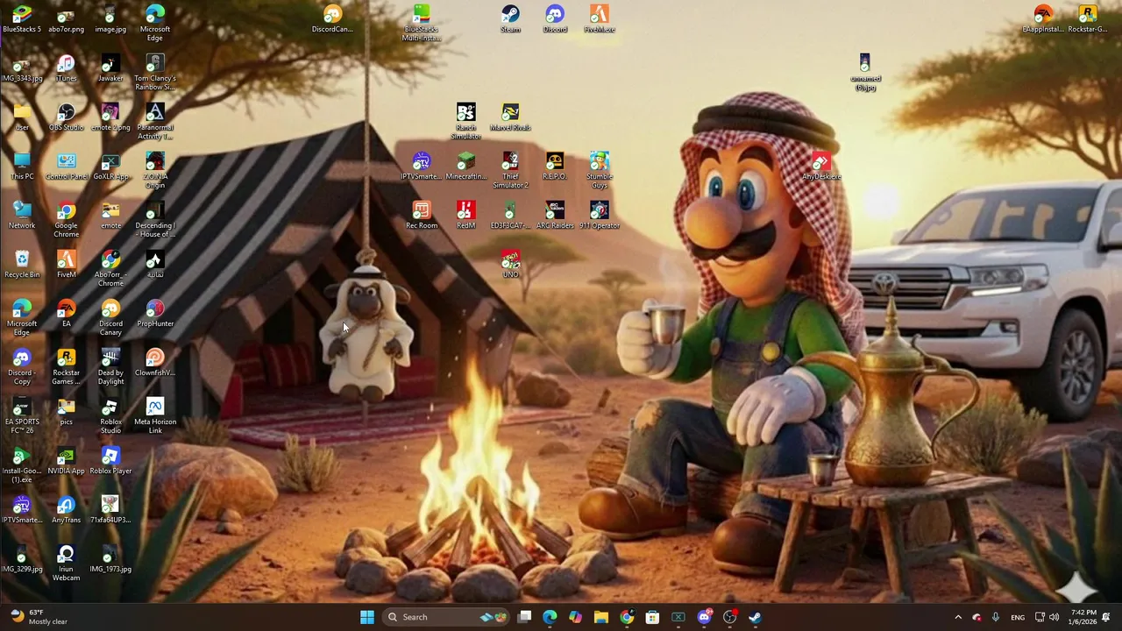The width and height of the screenshot is (1122, 631).
Task: Launch Roblox Player
Action: click(110, 461)
